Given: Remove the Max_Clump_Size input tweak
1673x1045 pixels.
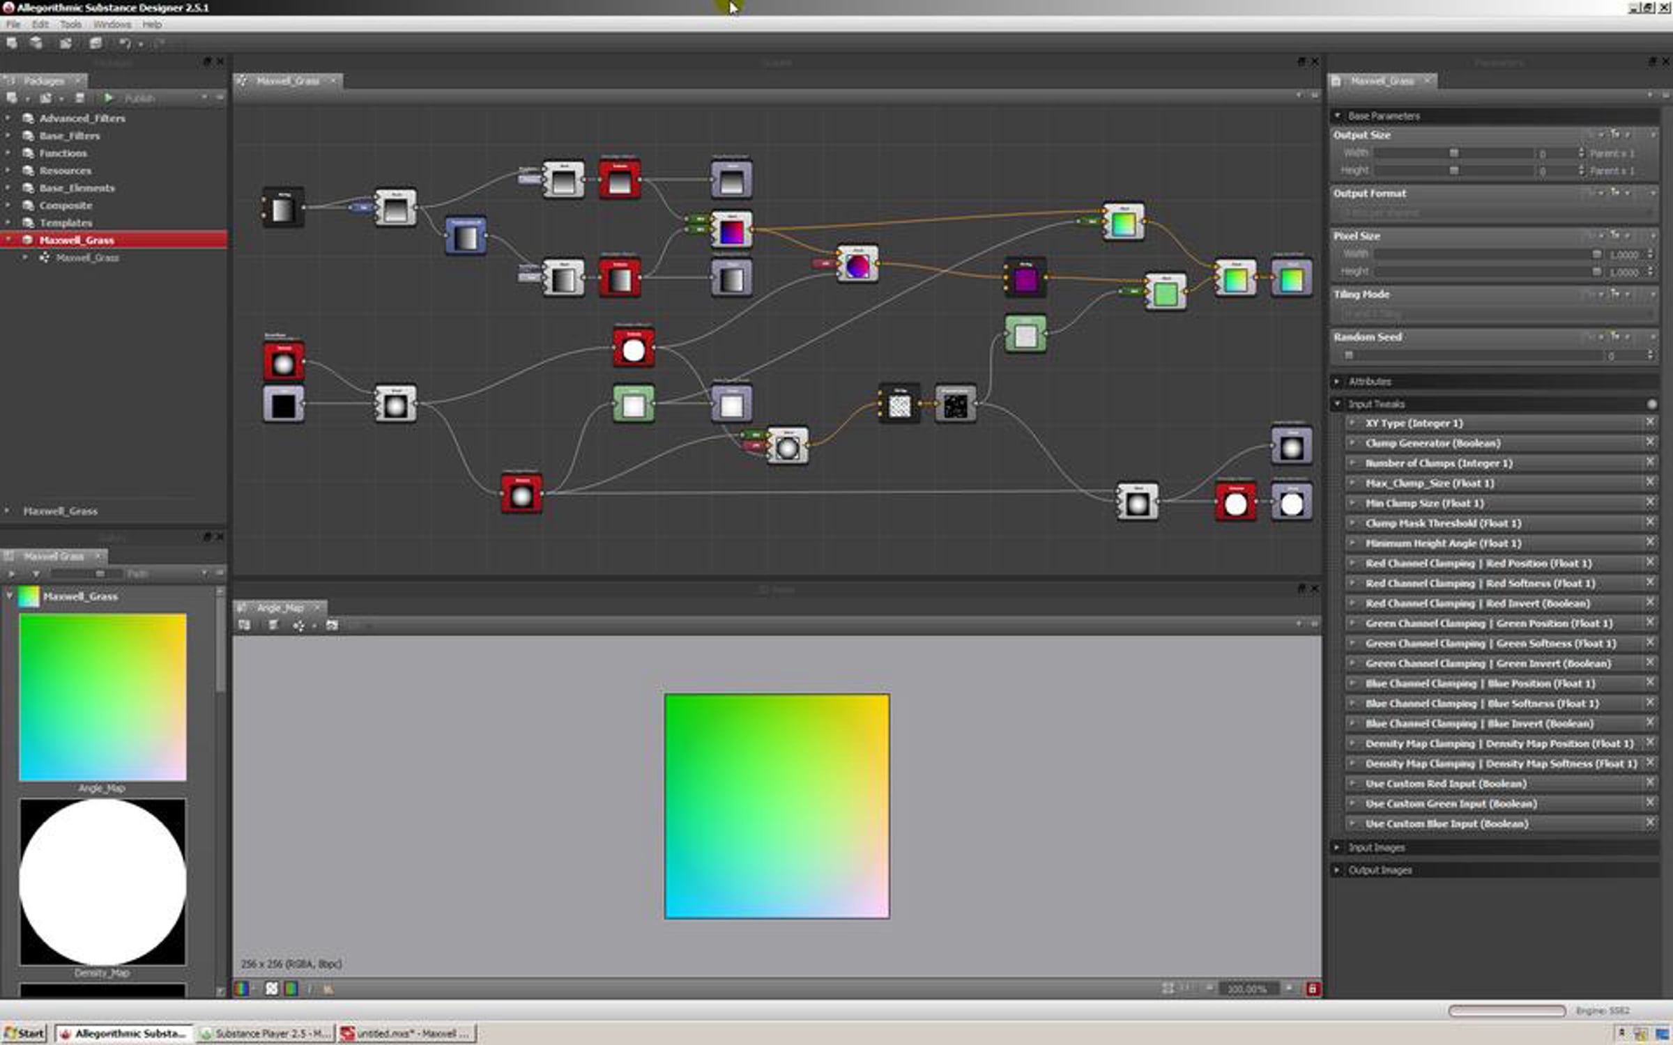Looking at the screenshot, I should (x=1650, y=482).
